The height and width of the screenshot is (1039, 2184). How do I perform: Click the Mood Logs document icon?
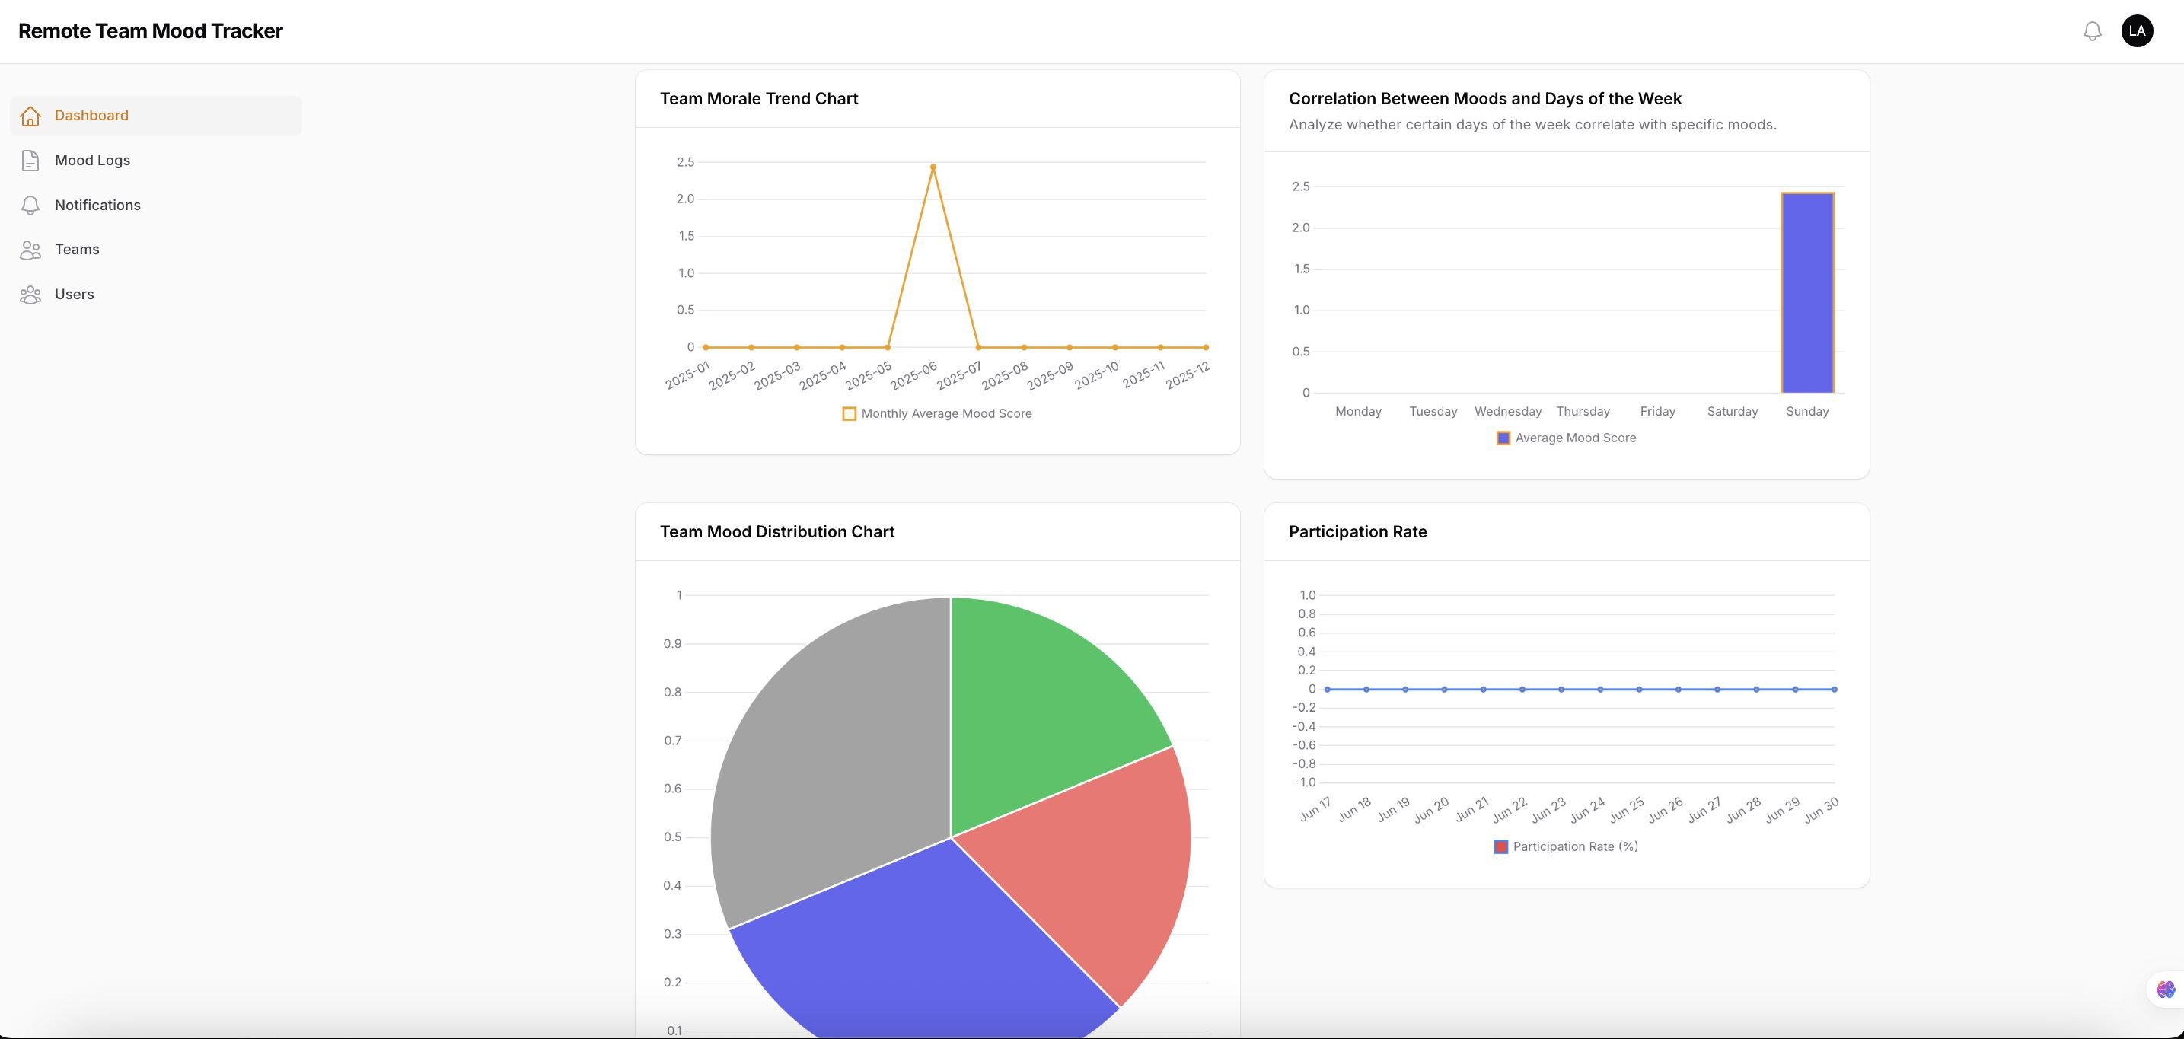point(30,161)
